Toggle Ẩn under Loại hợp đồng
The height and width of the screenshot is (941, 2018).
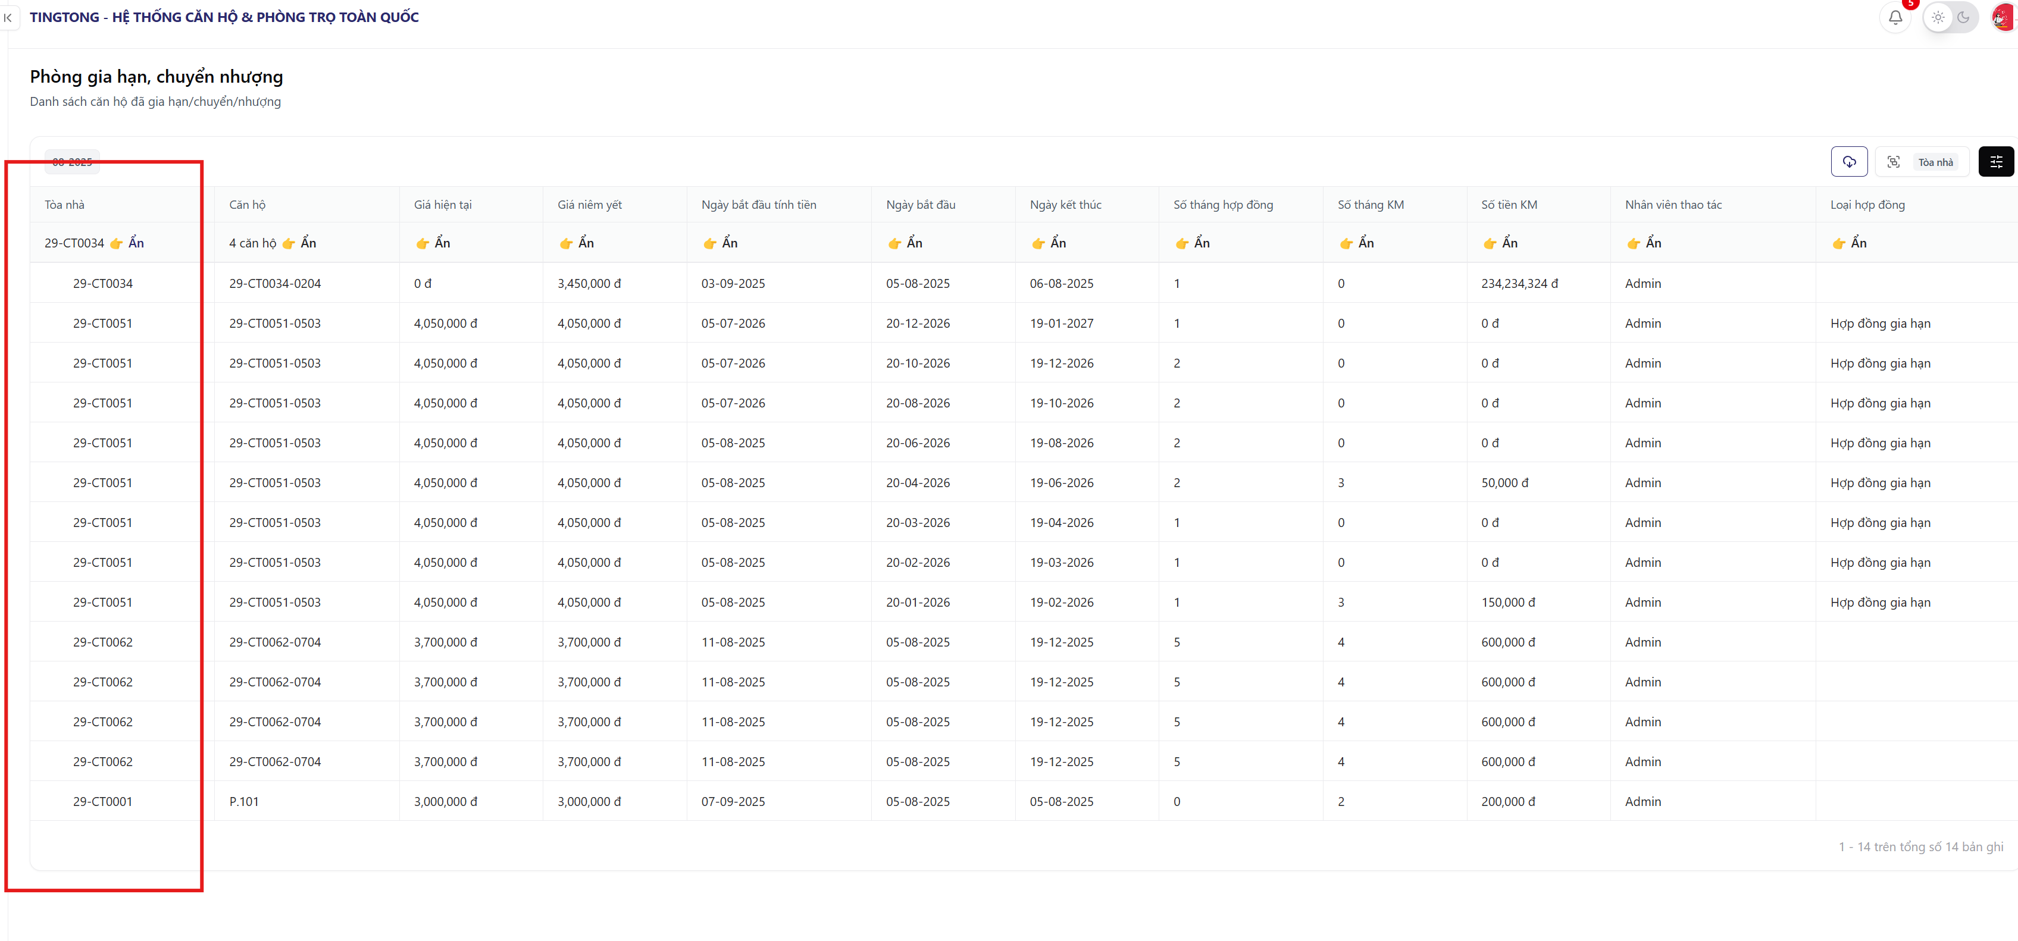(1858, 243)
